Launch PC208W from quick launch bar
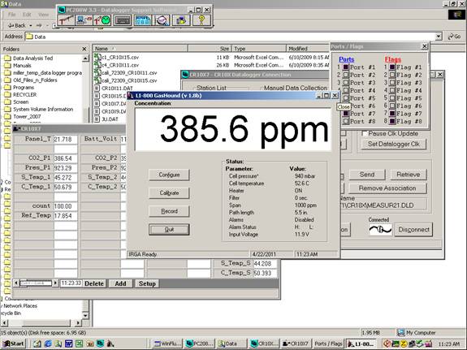The image size is (467, 350). (100, 344)
